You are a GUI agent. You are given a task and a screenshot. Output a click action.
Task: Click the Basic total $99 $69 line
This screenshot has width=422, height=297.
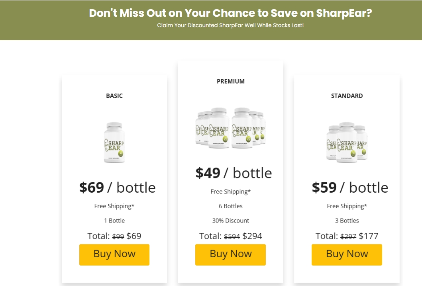point(114,236)
